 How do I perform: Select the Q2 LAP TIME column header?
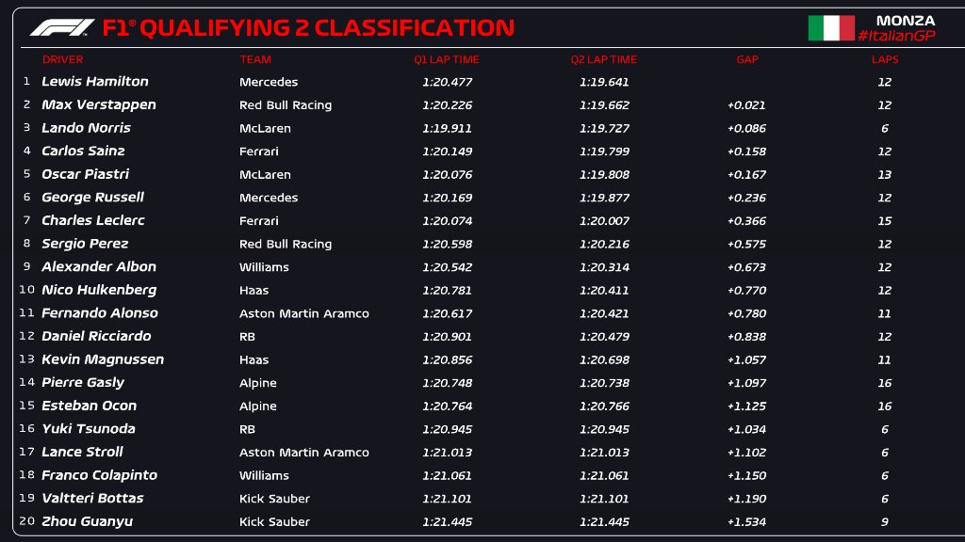[x=604, y=59]
